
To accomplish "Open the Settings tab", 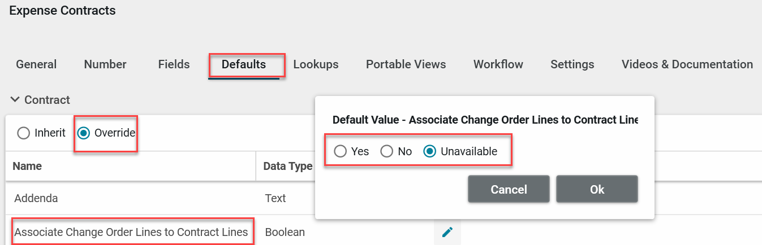I will click(x=572, y=64).
